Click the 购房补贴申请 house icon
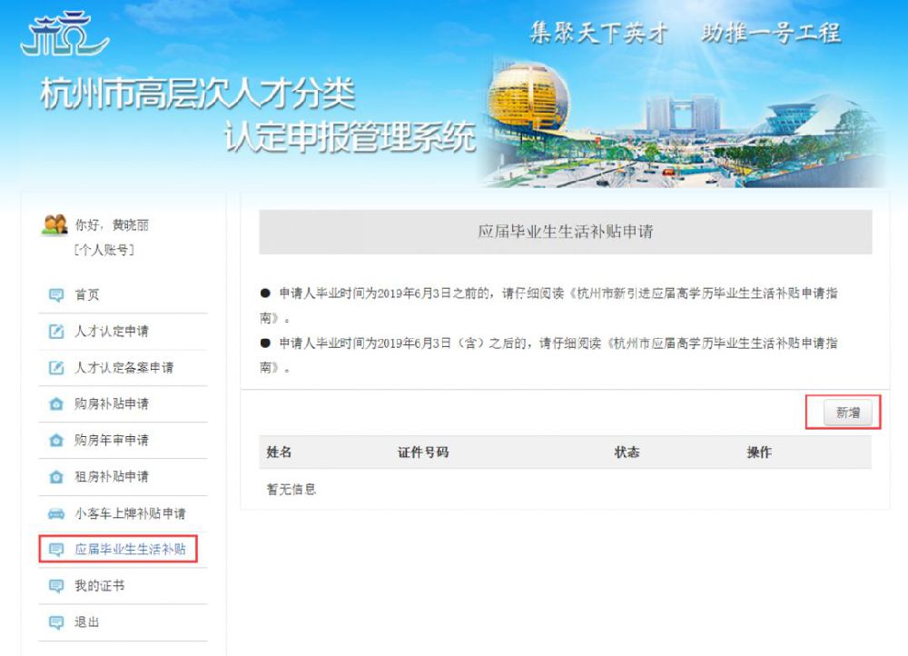The image size is (908, 656). (x=56, y=404)
